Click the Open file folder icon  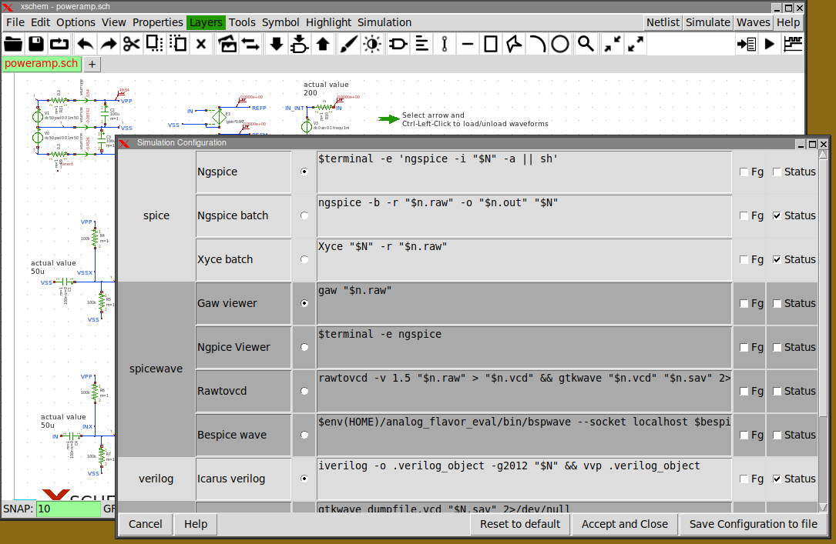tap(13, 44)
